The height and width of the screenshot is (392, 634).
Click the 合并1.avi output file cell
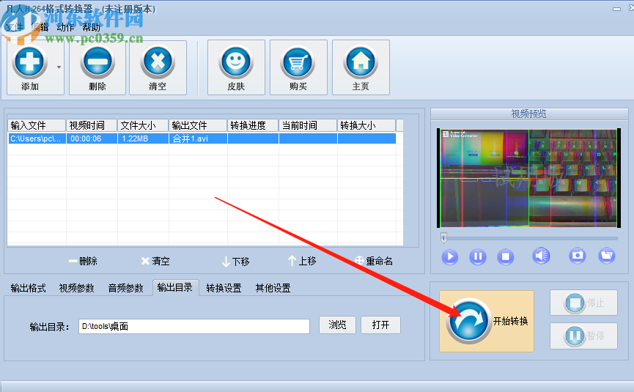[198, 138]
